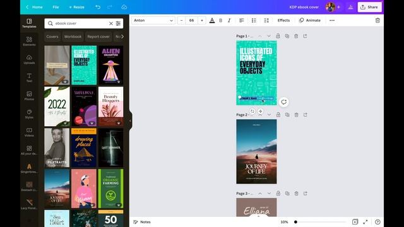Open the text color picker

pos(212,20)
